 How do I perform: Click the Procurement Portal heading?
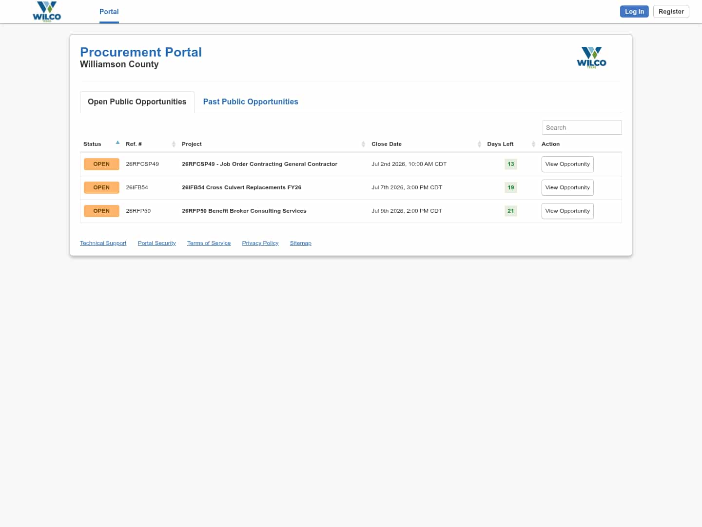pyautogui.click(x=141, y=52)
